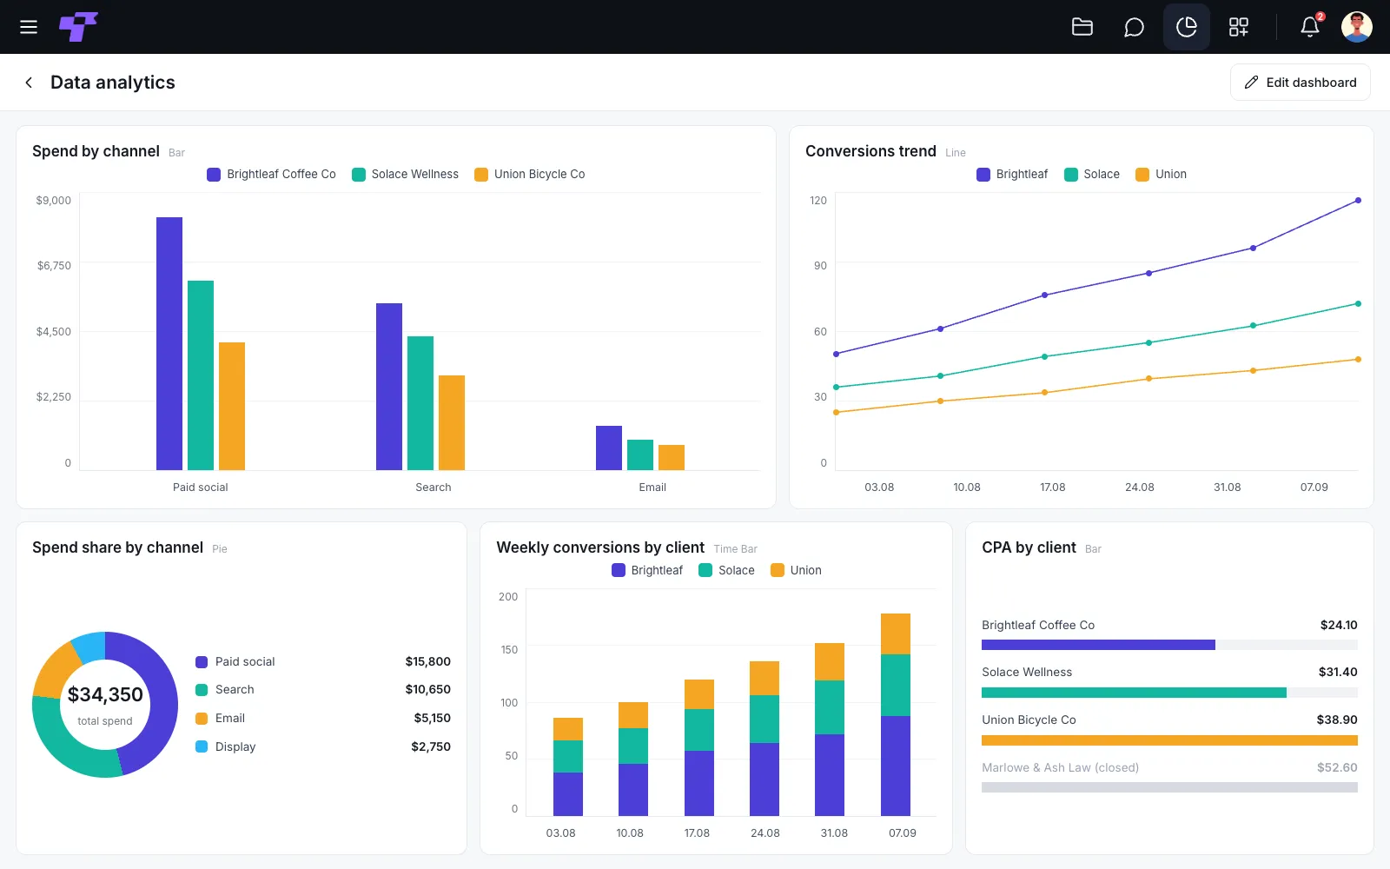1390x869 pixels.
Task: Toggle Brightleaf legend in Conversions trend
Action: (x=1012, y=175)
